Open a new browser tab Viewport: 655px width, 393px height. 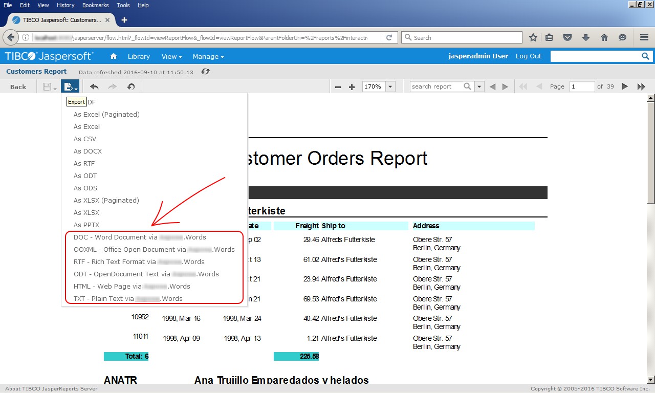pos(124,20)
